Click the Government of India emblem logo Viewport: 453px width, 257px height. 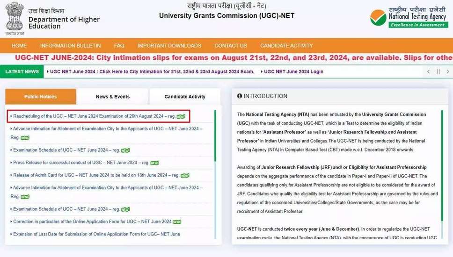pos(15,19)
